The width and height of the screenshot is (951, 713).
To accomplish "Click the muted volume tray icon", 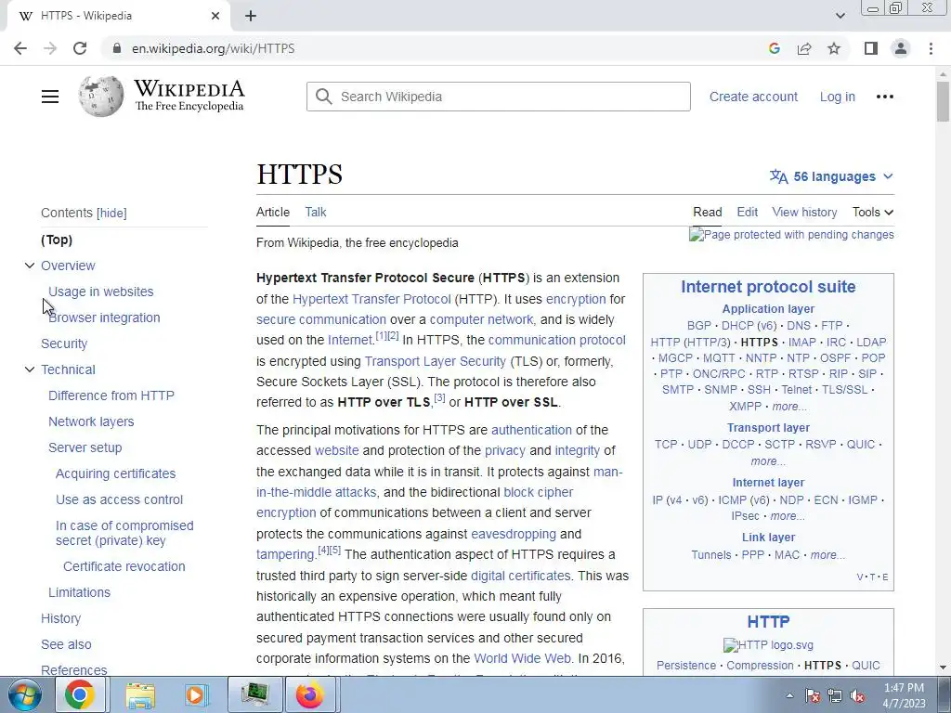I will coord(857,696).
